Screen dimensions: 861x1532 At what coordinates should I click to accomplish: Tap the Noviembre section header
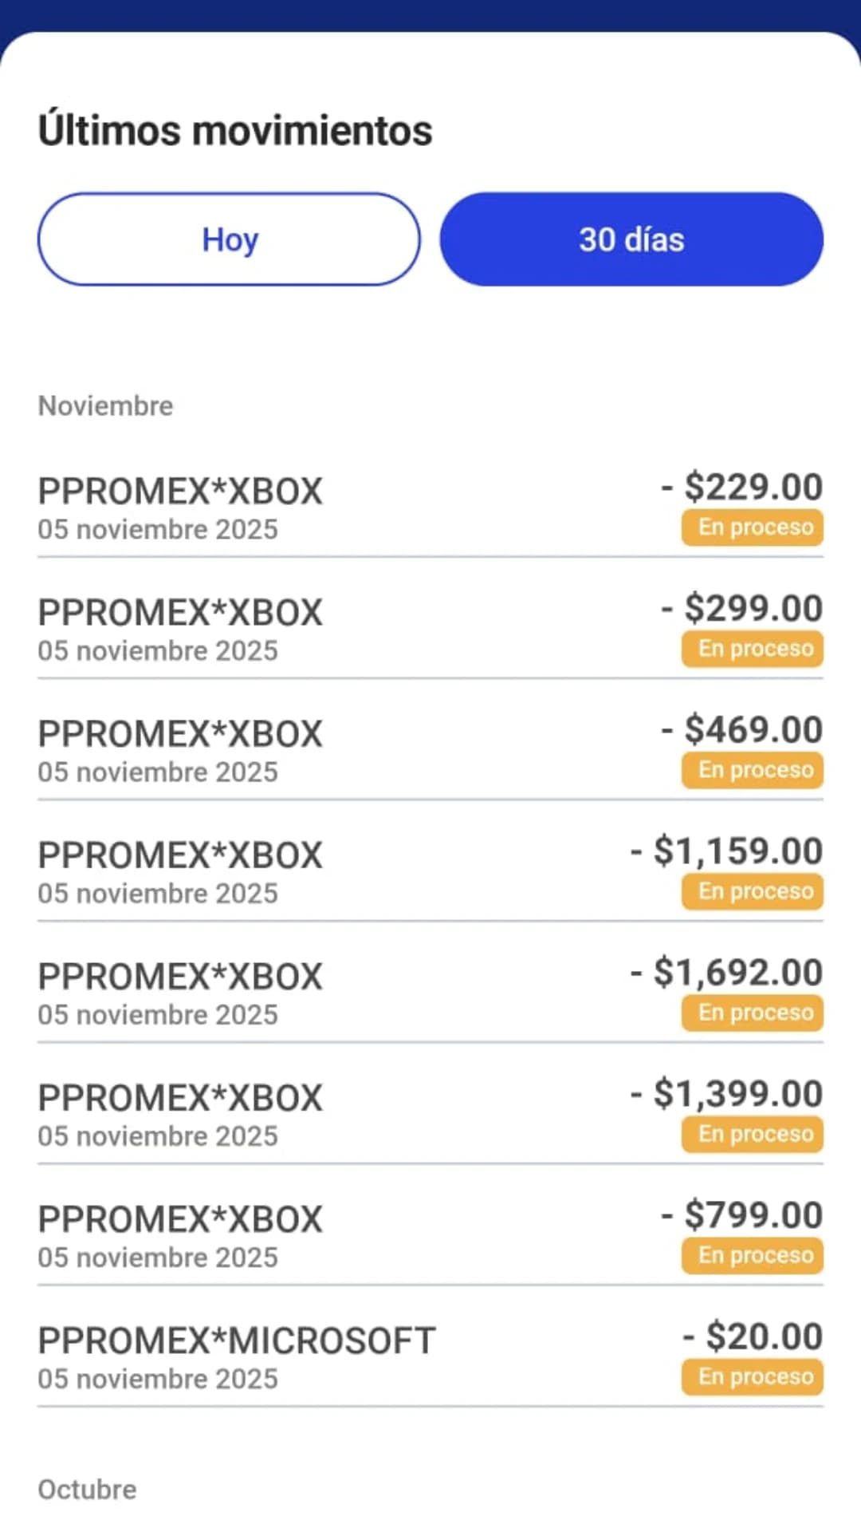[x=105, y=405]
